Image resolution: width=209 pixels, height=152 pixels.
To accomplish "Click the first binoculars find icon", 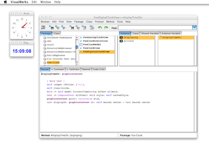I will pos(51,28).
